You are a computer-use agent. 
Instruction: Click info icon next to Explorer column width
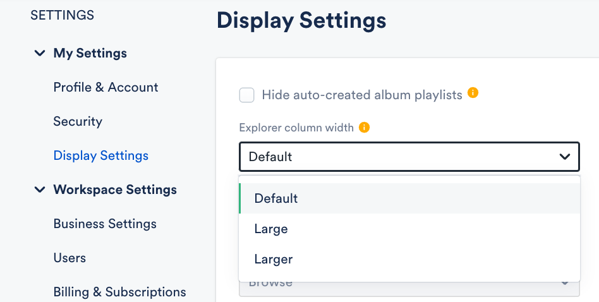364,128
